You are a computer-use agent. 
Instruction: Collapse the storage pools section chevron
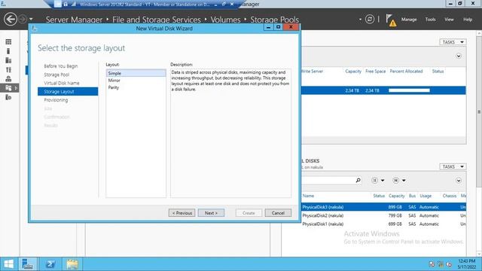(459, 56)
